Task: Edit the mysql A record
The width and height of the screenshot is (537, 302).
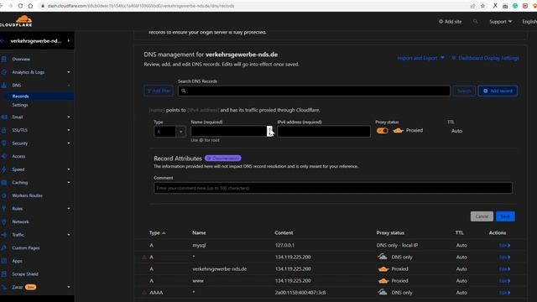Action: coord(504,245)
